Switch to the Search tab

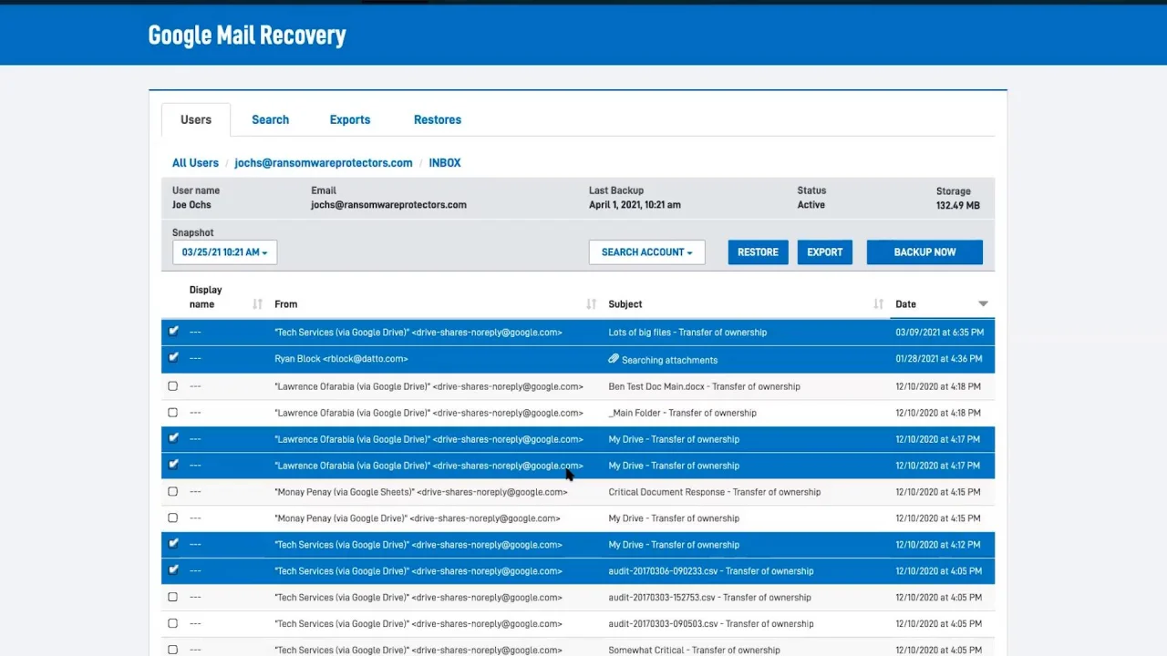pyautogui.click(x=270, y=119)
